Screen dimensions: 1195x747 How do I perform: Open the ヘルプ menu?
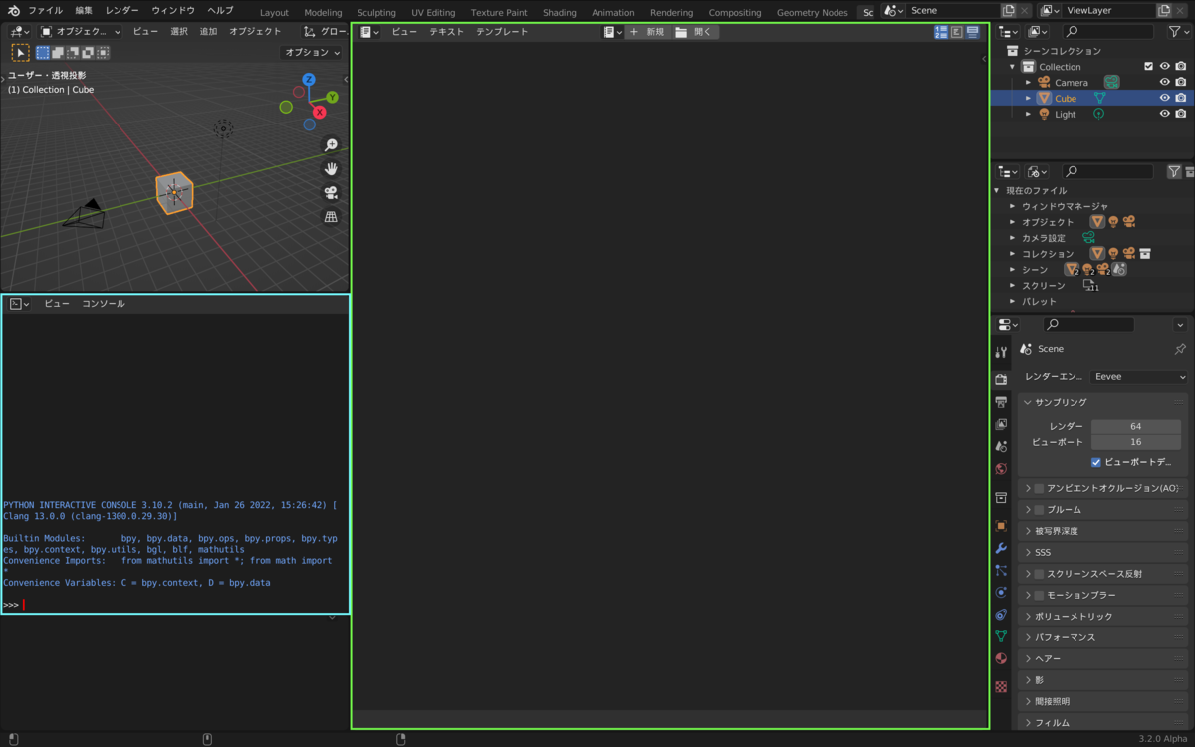tap(220, 10)
